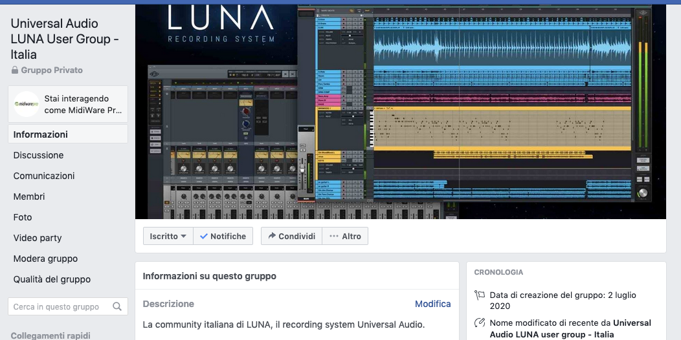Screen dimensions: 681x340
Task: Go to the Discussione section
Action: (38, 155)
